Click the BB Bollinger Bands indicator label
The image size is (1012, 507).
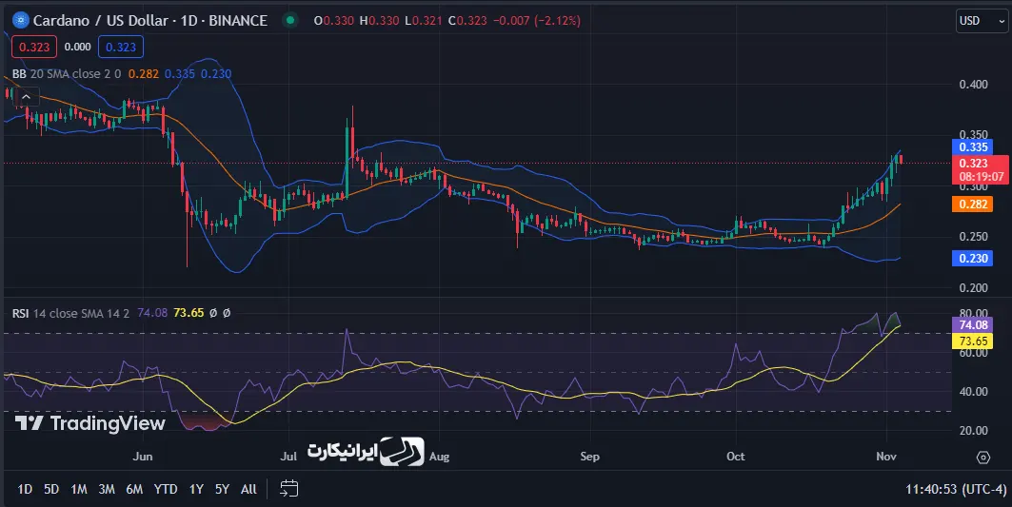click(x=19, y=73)
